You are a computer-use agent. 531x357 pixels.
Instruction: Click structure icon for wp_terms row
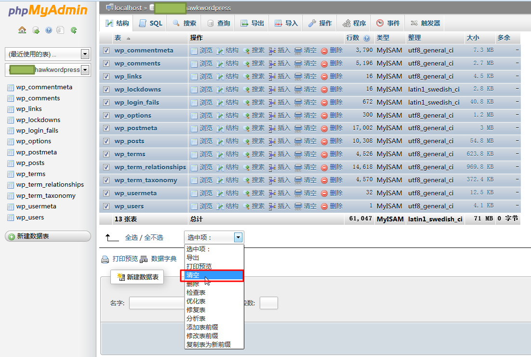point(220,154)
